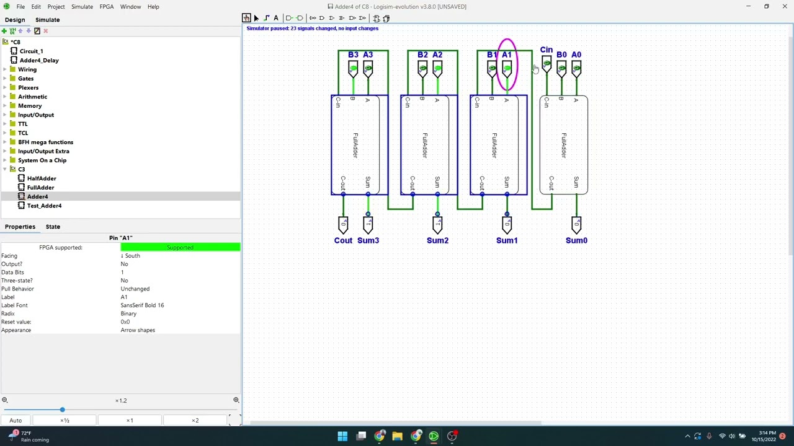Click red X delete circuit icon
Screen dimensions: 794x446
pyautogui.click(x=45, y=31)
